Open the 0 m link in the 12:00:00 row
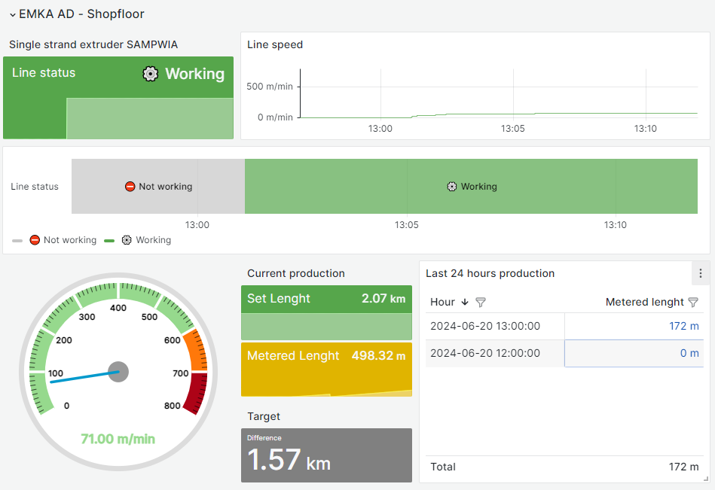The height and width of the screenshot is (490, 715). click(x=689, y=353)
